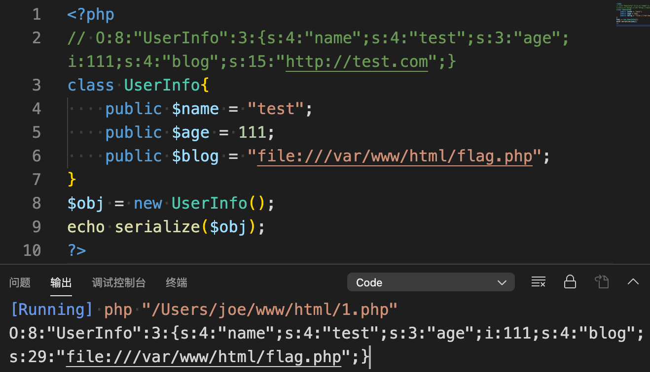Screen dimensions: 650x372
Task: Maximize the panel with the up chevron
Action: [x=633, y=282]
